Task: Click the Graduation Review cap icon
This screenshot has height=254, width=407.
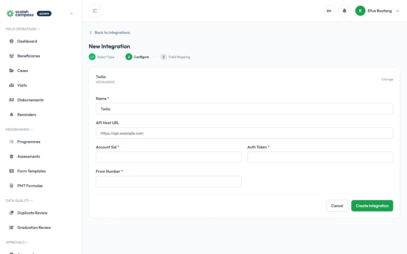Action: (x=12, y=227)
